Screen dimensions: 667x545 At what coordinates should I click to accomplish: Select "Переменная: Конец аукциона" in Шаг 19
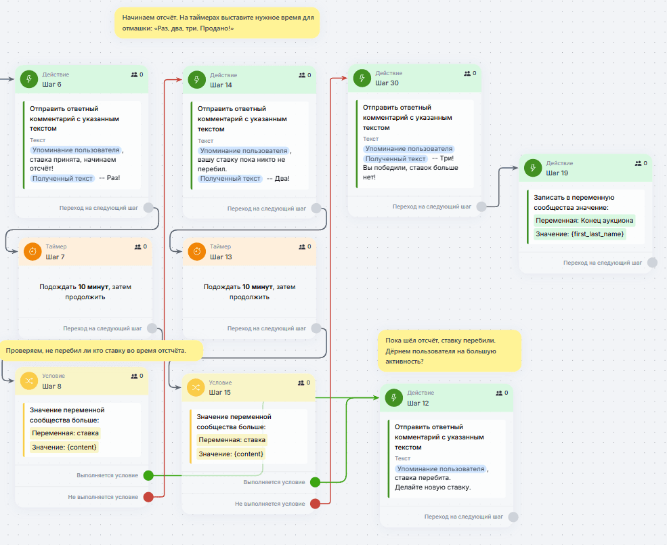(x=584, y=221)
